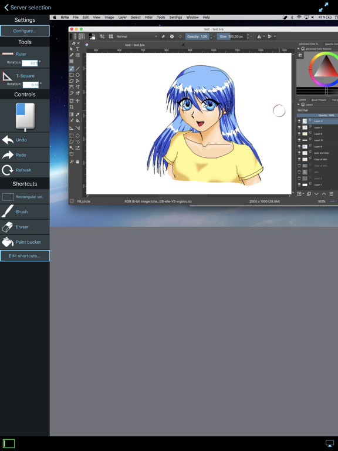Open layer properties icon in the Layers panel
The height and width of the screenshot is (451, 338).
click(x=332, y=194)
